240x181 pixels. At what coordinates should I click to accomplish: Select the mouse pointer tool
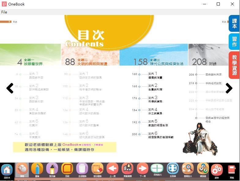click(x=22, y=170)
